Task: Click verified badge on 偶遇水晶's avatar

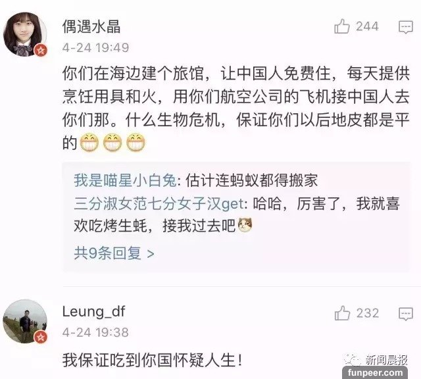Action: tap(41, 50)
